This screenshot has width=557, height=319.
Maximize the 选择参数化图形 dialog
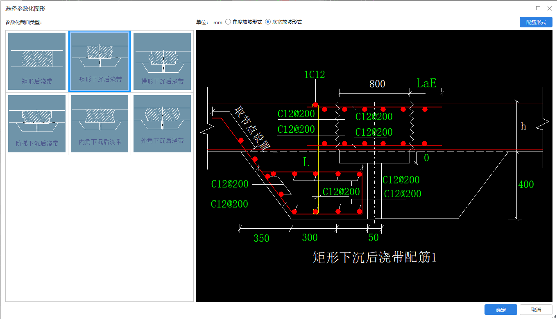click(538, 8)
